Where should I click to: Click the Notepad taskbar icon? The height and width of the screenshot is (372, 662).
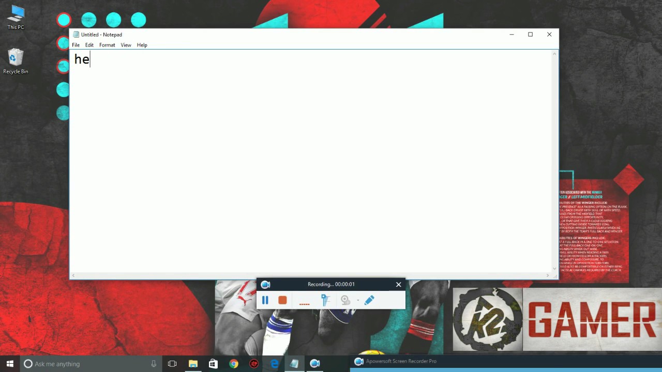pos(294,364)
